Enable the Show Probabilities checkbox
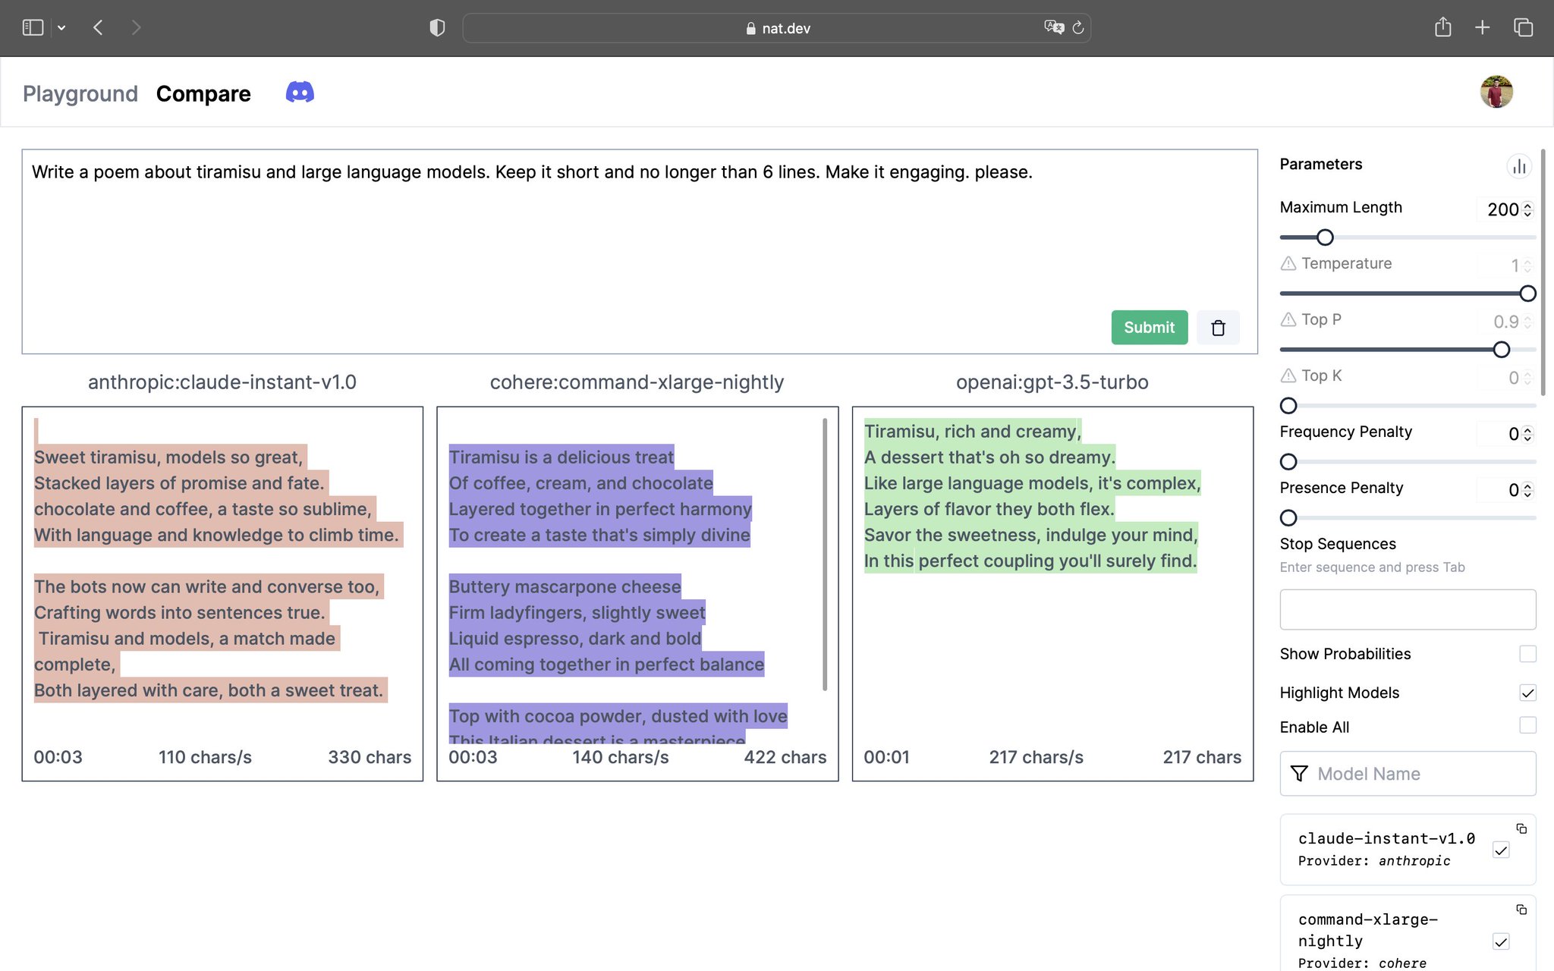Screen dimensions: 1554x971 pyautogui.click(x=1527, y=654)
